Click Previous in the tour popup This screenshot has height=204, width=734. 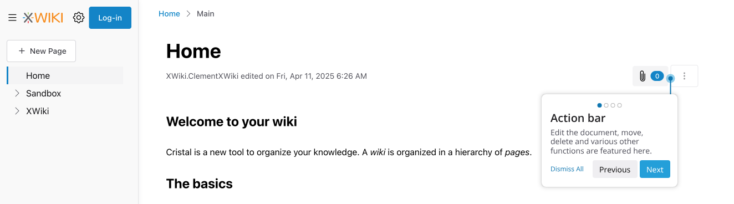pyautogui.click(x=615, y=169)
